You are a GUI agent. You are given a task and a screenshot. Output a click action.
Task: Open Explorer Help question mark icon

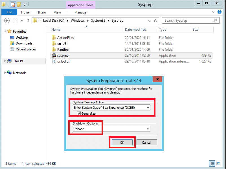[x=220, y=12]
